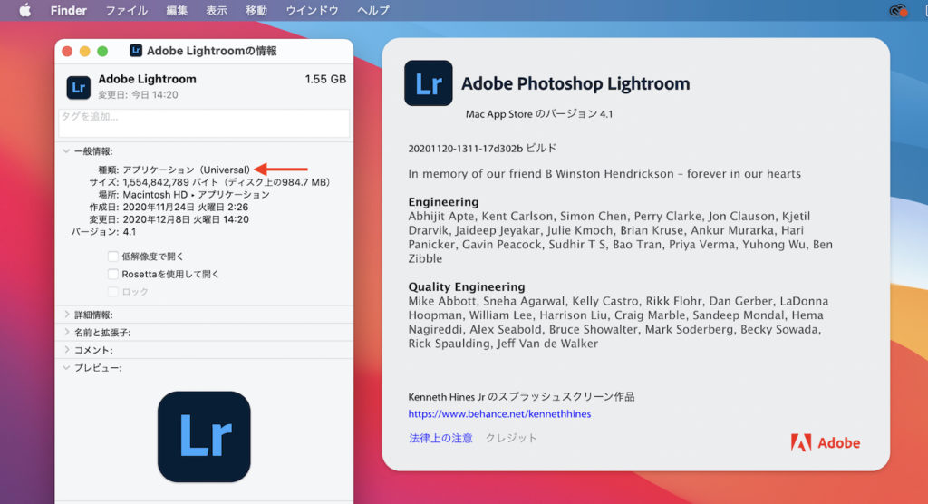
Task: Click the Adobe logo in About window
Action: click(825, 443)
